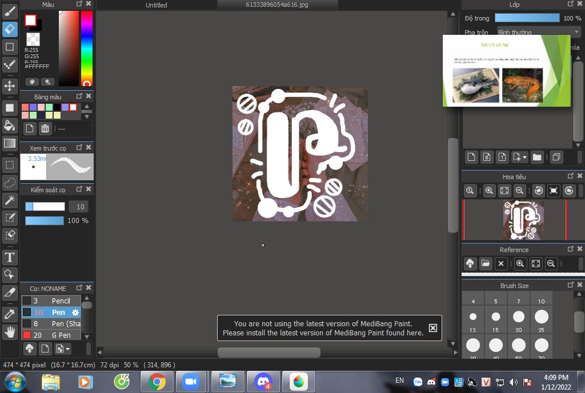Click the foreground color swatch

(x=31, y=20)
